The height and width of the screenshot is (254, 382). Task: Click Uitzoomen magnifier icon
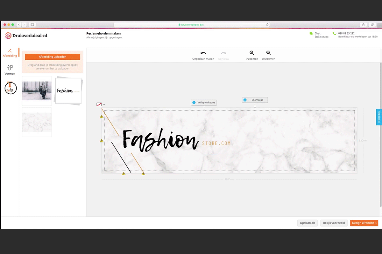point(268,53)
